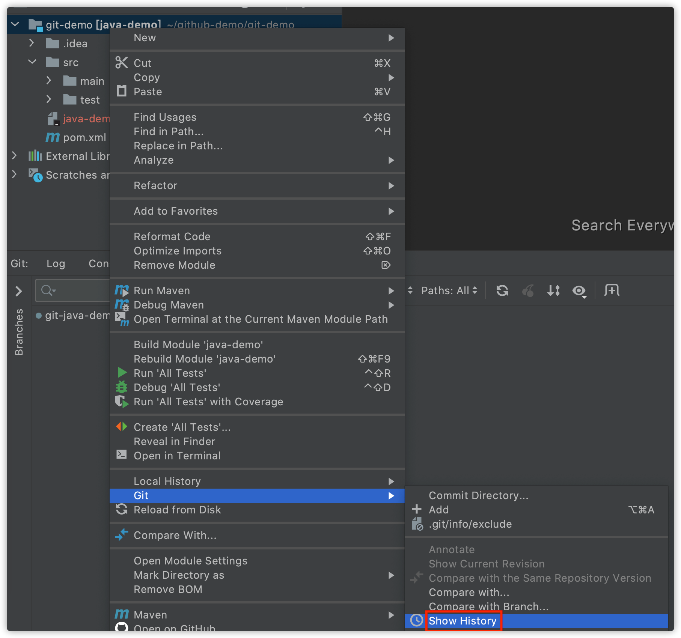Expand External Libraries node
This screenshot has width=681, height=638.
[x=14, y=155]
